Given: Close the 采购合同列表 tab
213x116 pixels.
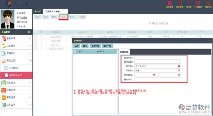Looking at the screenshot, I should [64, 10].
